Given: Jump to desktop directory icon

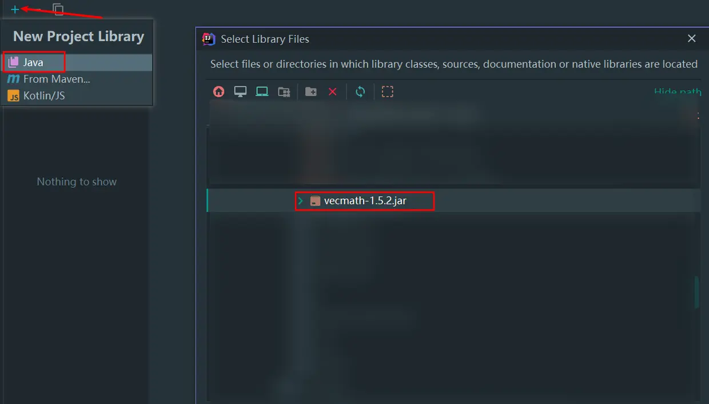Looking at the screenshot, I should click(240, 91).
